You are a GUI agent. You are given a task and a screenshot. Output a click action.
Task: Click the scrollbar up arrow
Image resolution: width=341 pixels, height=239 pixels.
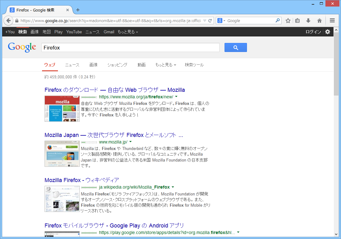(336, 30)
